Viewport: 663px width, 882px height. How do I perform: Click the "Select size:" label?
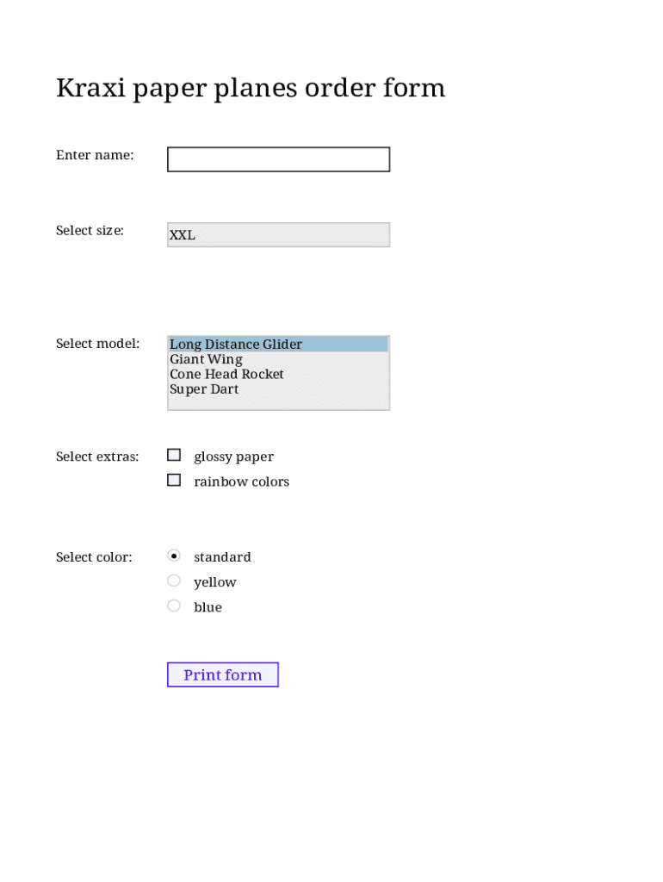click(90, 230)
